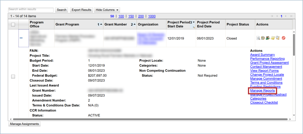This screenshot has height=134, width=303.
Task: Click the people contact edit icon
Action: point(267,38)
